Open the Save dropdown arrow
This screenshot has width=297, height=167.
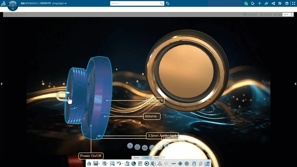tap(99, 164)
